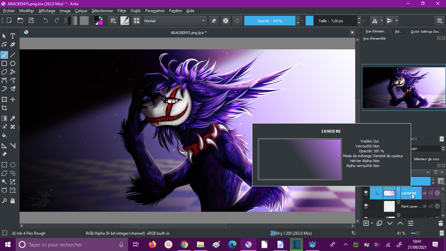Image resolution: width=446 pixels, height=251 pixels.
Task: Toggle horizontal mirror tool
Action: coord(375,21)
